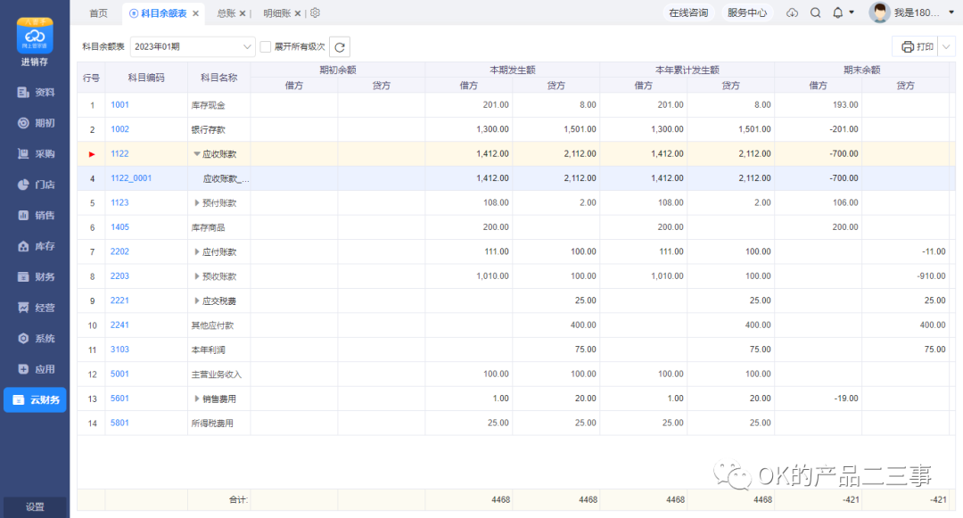963x518 pixels.
Task: Open the search magnifier icon
Action: pyautogui.click(x=815, y=12)
